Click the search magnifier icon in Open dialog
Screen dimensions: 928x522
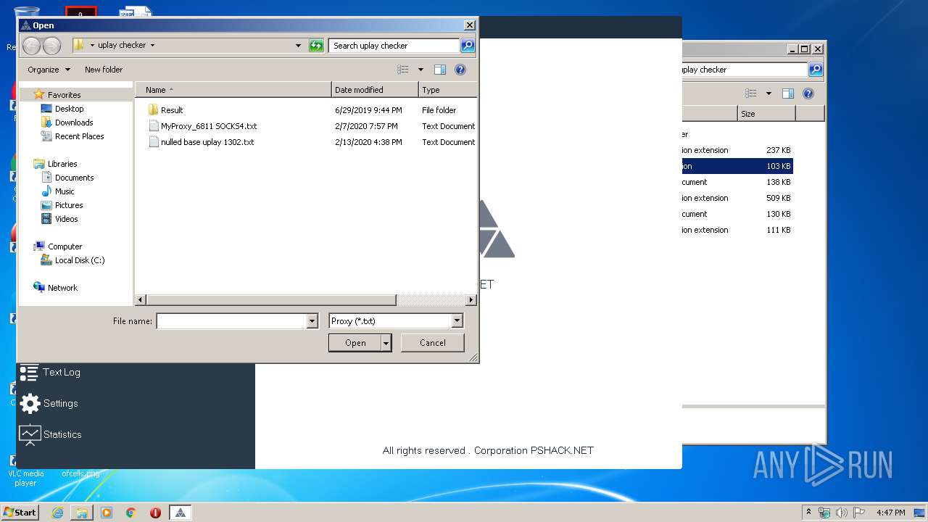click(x=468, y=46)
